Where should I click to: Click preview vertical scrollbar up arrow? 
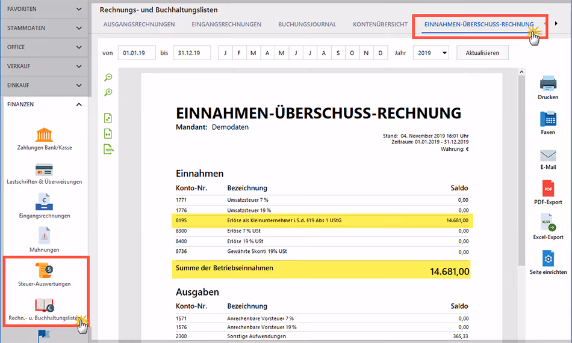tap(521, 71)
